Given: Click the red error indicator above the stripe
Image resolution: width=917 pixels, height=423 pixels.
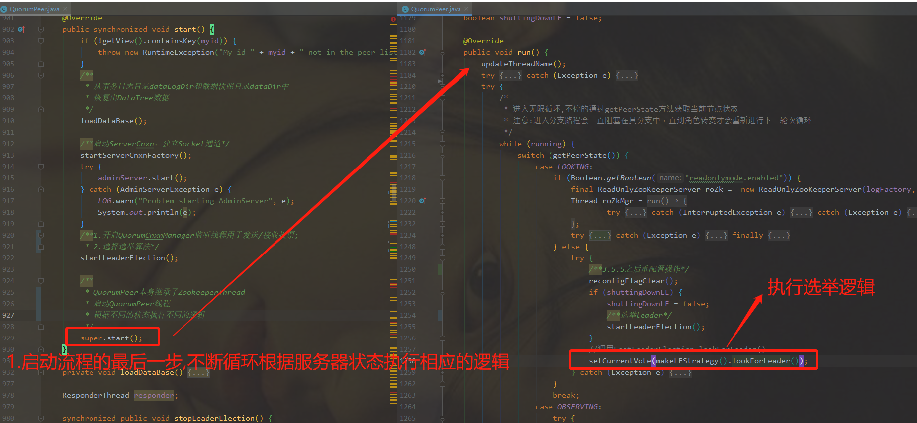Looking at the screenshot, I should coord(393,19).
